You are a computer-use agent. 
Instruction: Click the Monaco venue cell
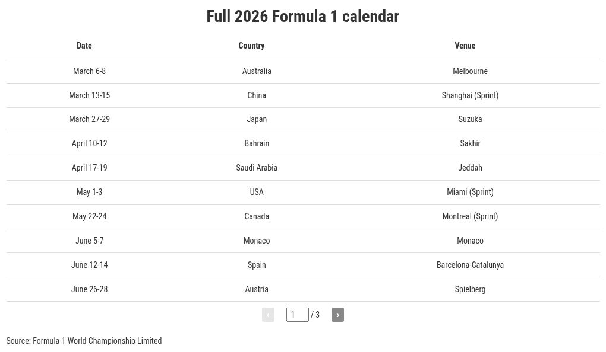point(470,241)
